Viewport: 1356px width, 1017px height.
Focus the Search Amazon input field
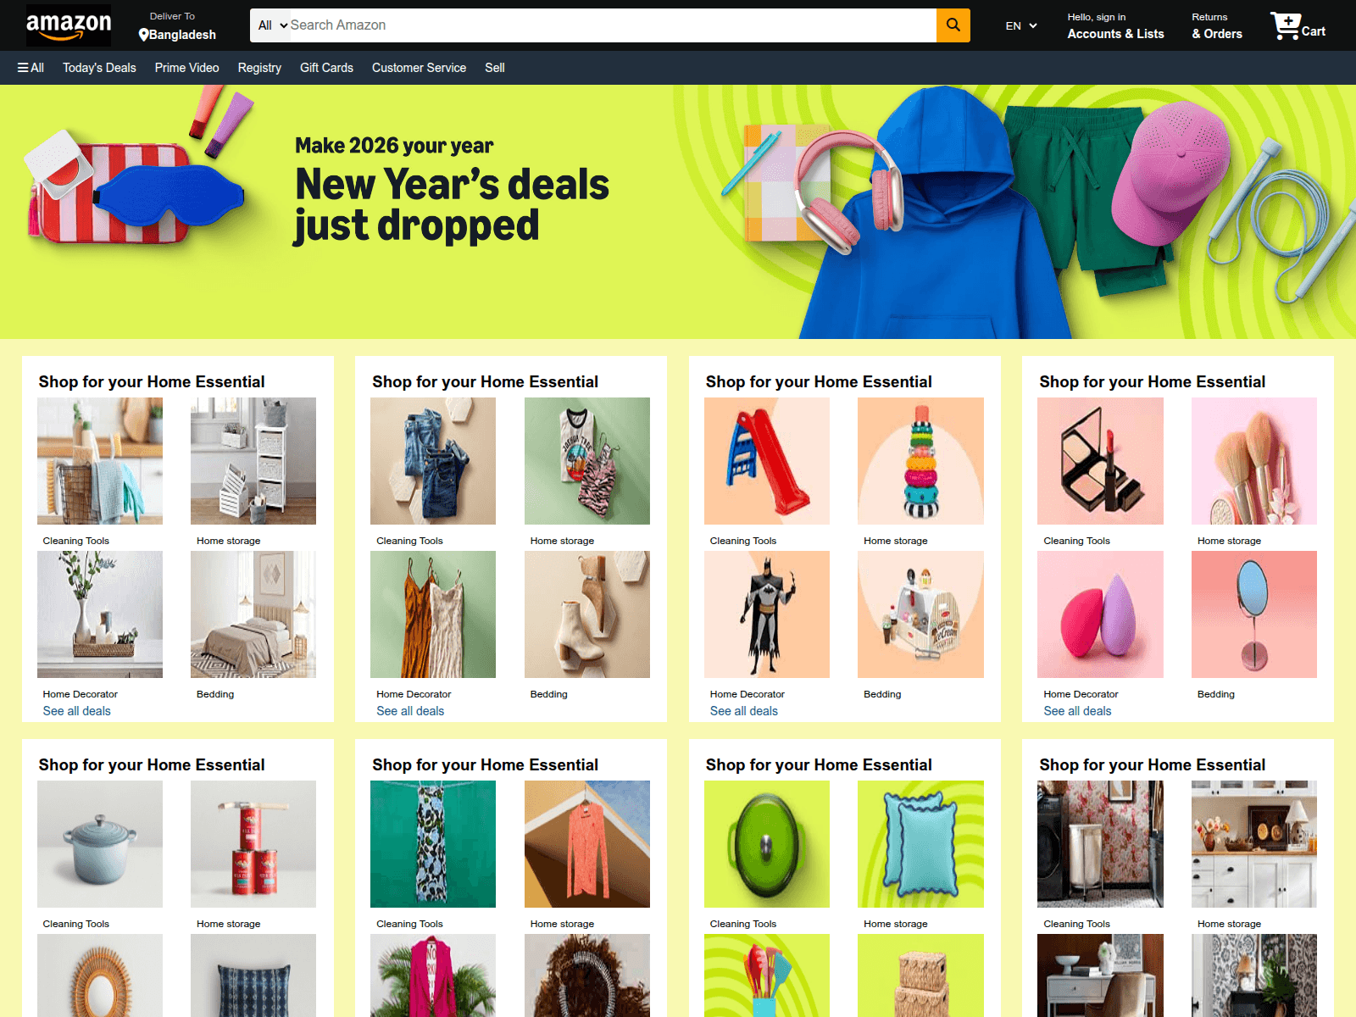[x=612, y=25]
